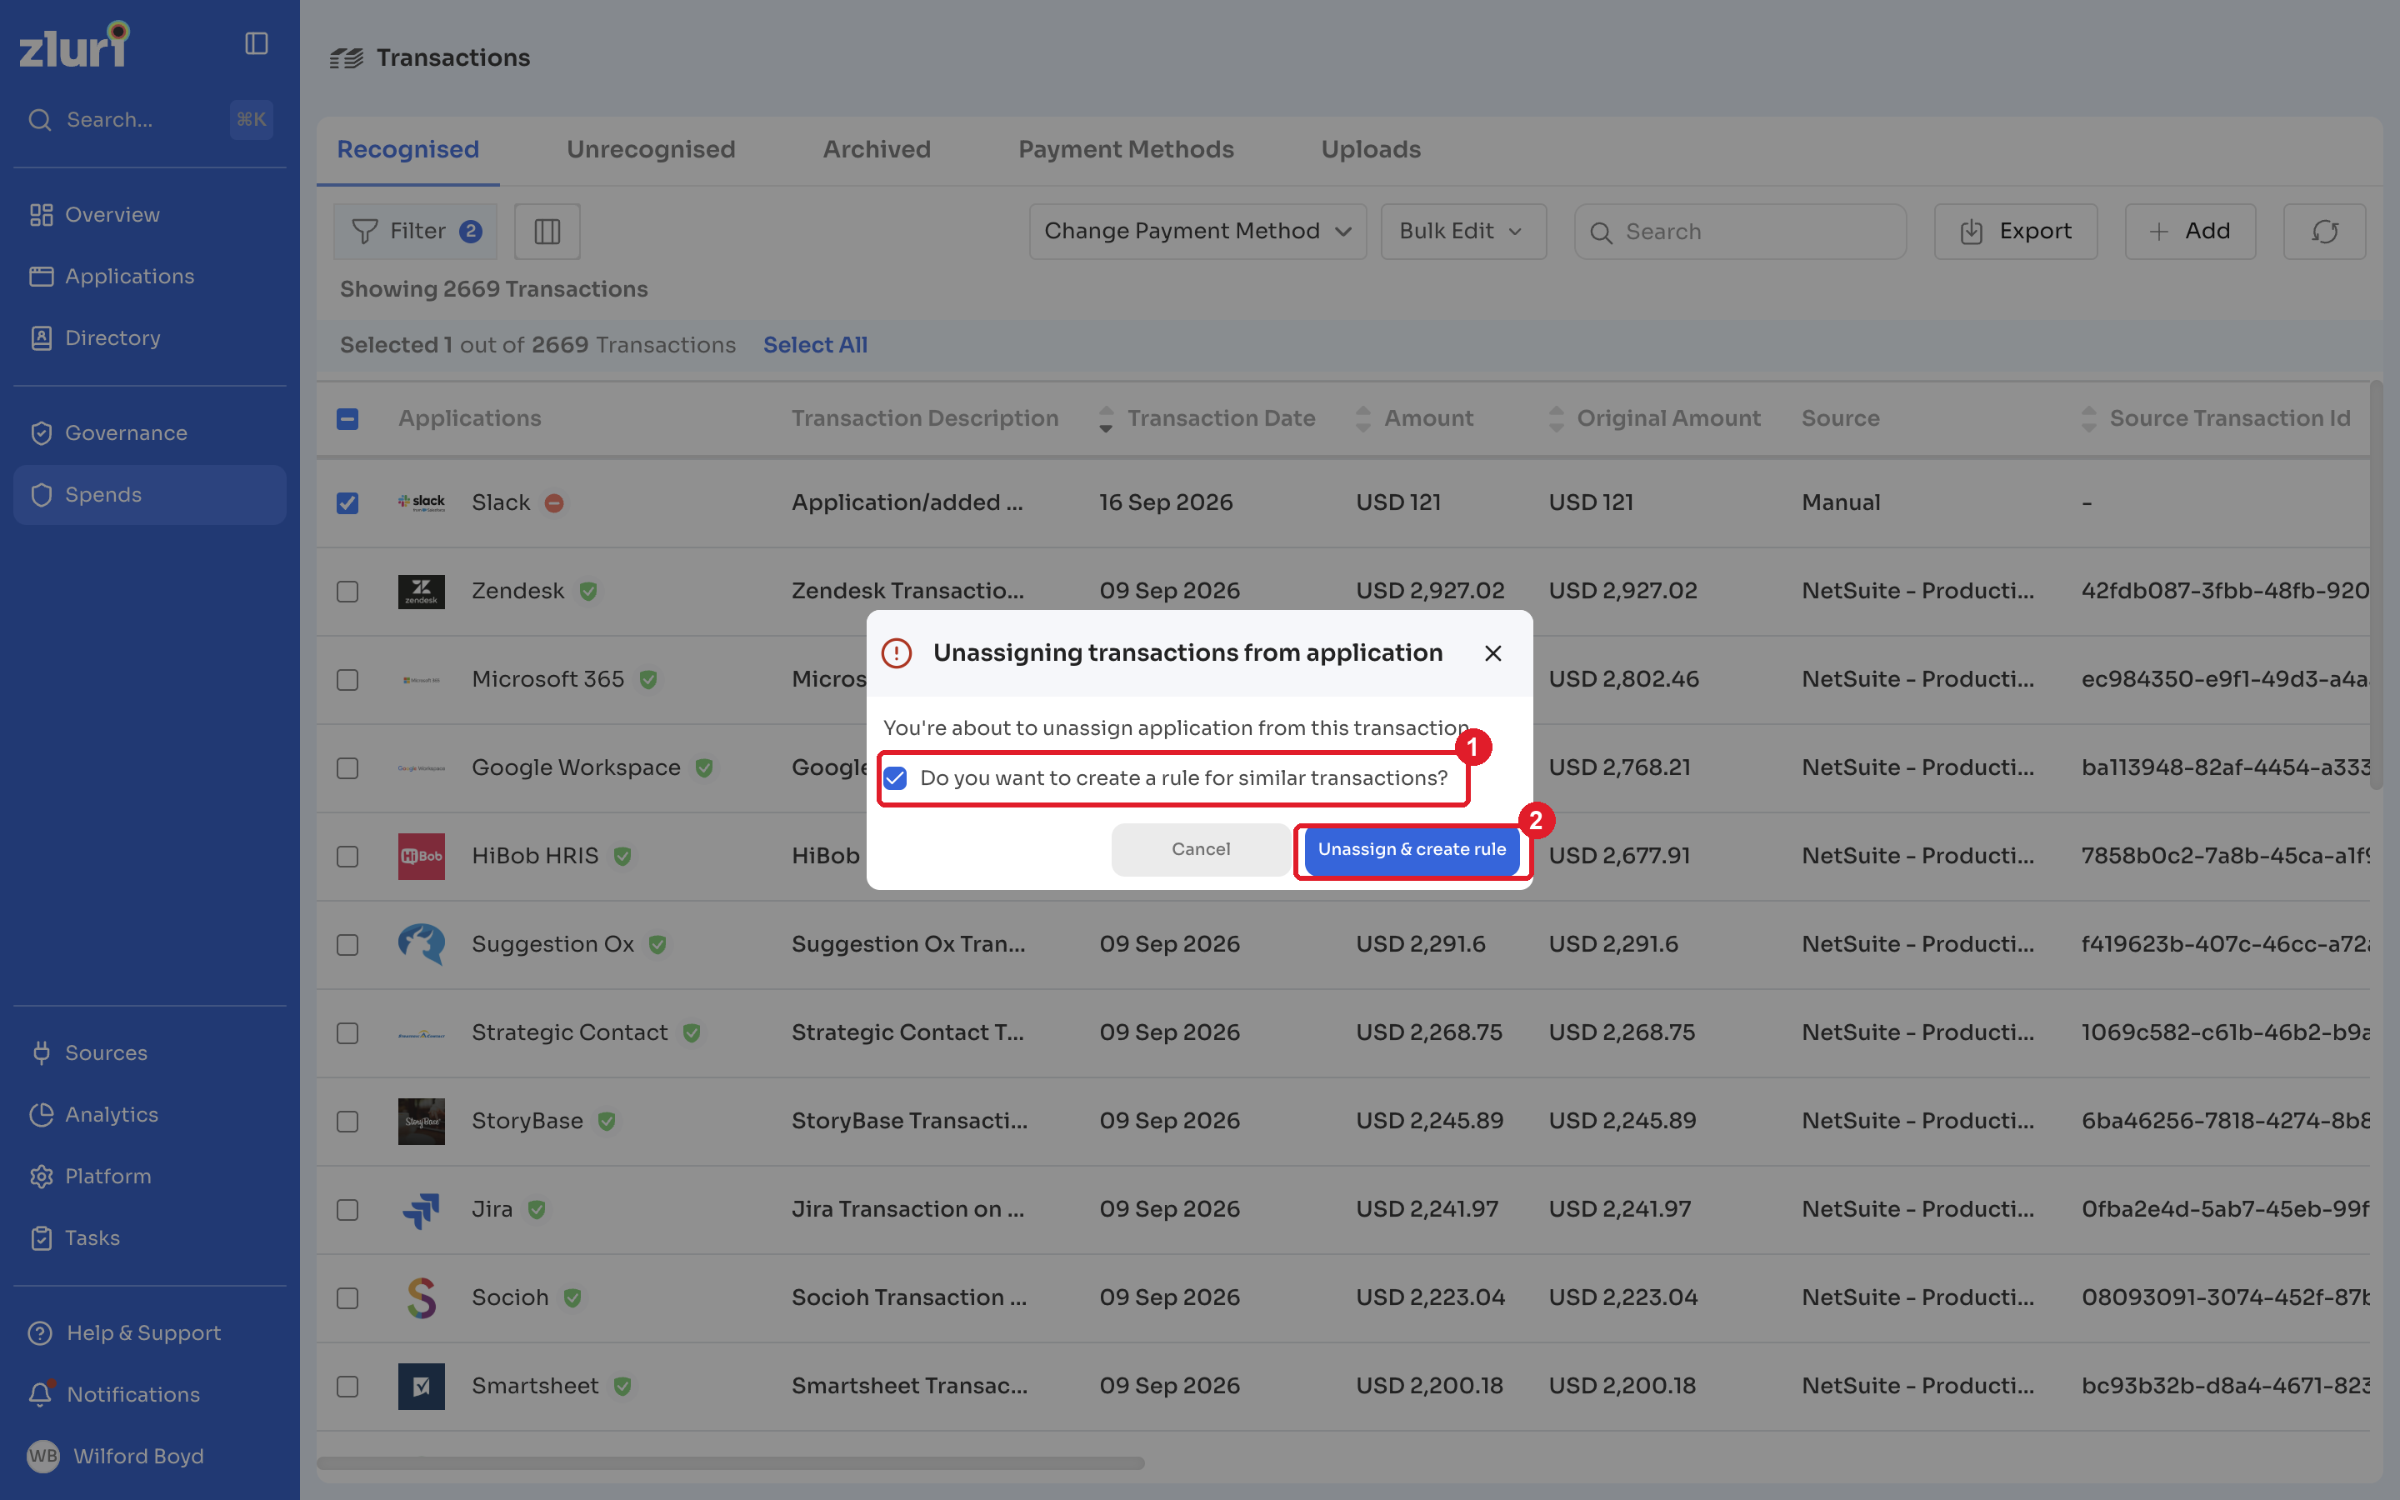Image resolution: width=2400 pixels, height=1500 pixels.
Task: Open the Change Payment Method dropdown
Action: pos(1197,231)
